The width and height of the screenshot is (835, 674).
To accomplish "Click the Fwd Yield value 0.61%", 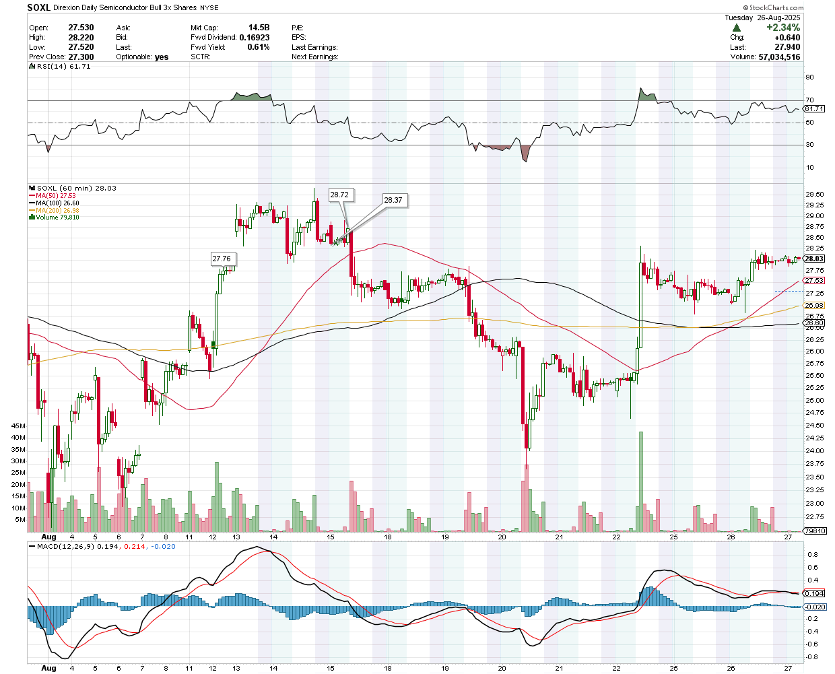I will click(x=259, y=47).
